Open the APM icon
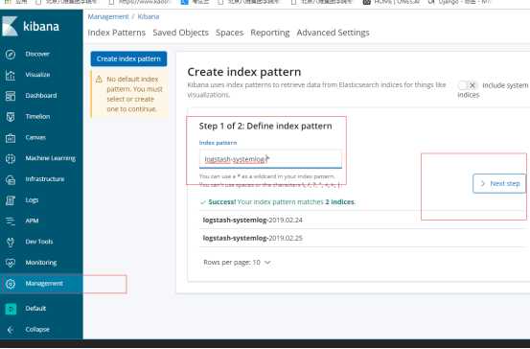The width and height of the screenshot is (530, 349). (x=11, y=221)
